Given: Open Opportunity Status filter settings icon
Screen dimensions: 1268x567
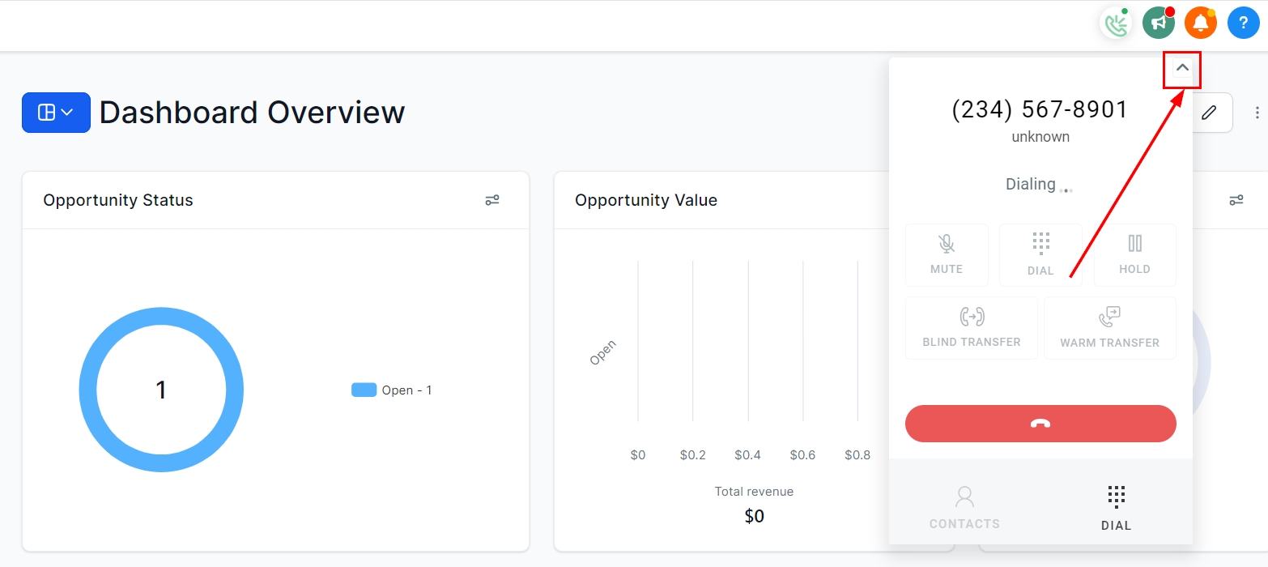Looking at the screenshot, I should click(492, 200).
